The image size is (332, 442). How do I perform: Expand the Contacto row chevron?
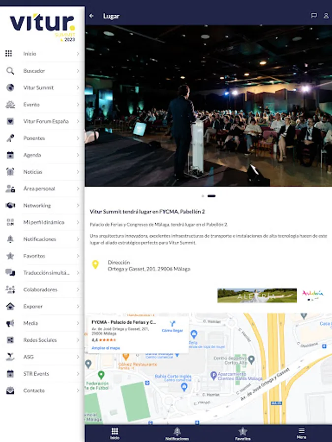point(78,390)
